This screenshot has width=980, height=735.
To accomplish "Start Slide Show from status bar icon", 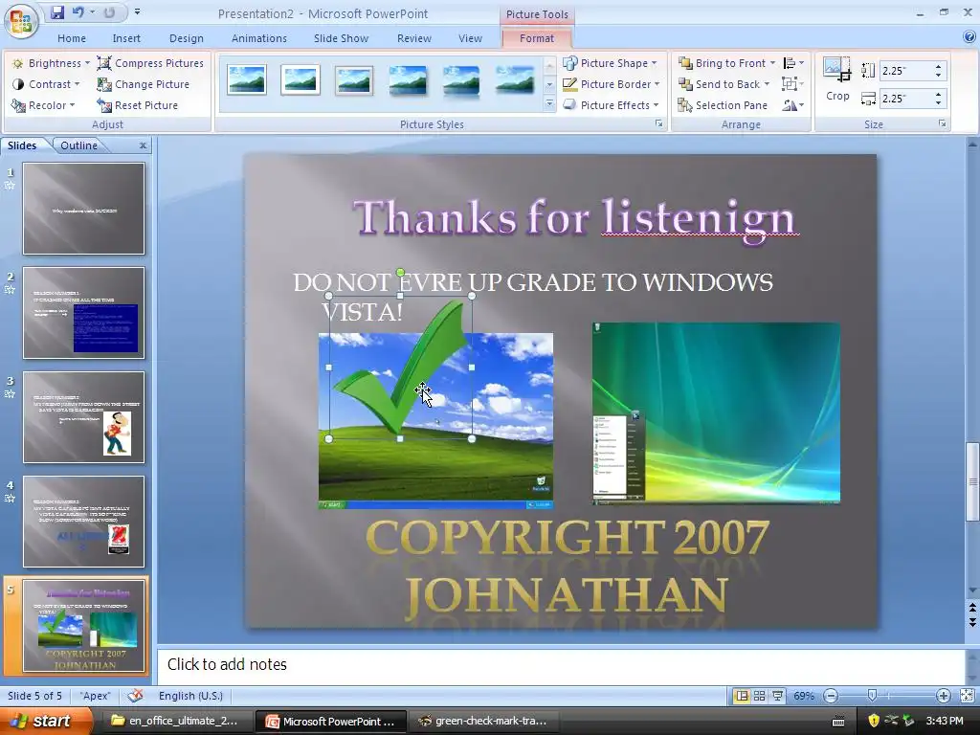I will [777, 696].
